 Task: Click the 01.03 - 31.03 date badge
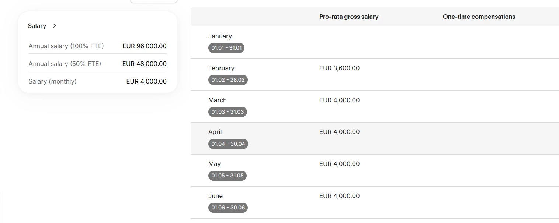pyautogui.click(x=228, y=112)
